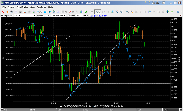
Task: Click the 01/13 date label on the x-axis
Action: [x=85, y=103]
